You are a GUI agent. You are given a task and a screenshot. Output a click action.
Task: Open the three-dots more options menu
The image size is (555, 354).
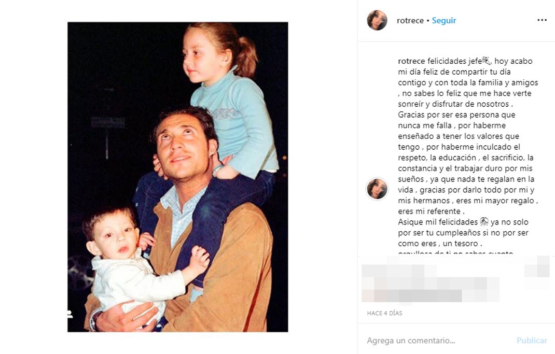(542, 20)
